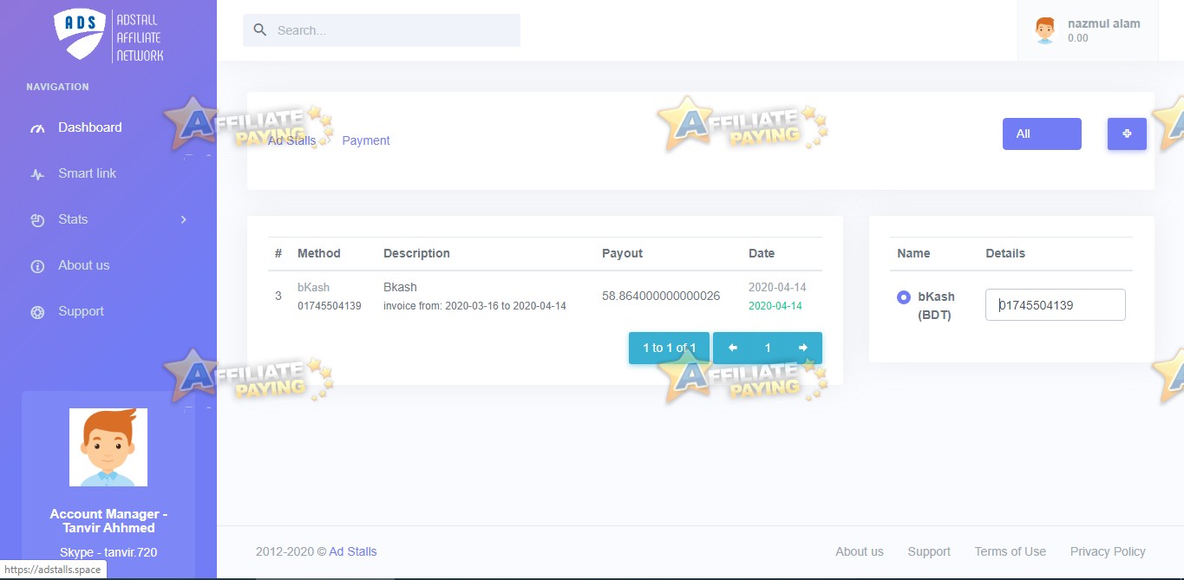Click payout value 58.864000000000026
Viewport: 1184px width, 580px height.
pos(661,296)
